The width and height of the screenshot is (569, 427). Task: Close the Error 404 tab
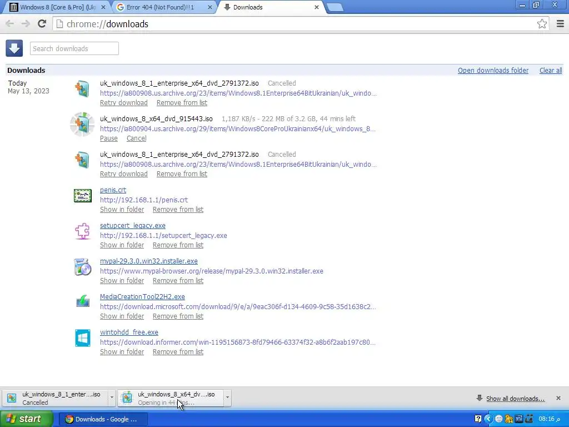coord(209,7)
